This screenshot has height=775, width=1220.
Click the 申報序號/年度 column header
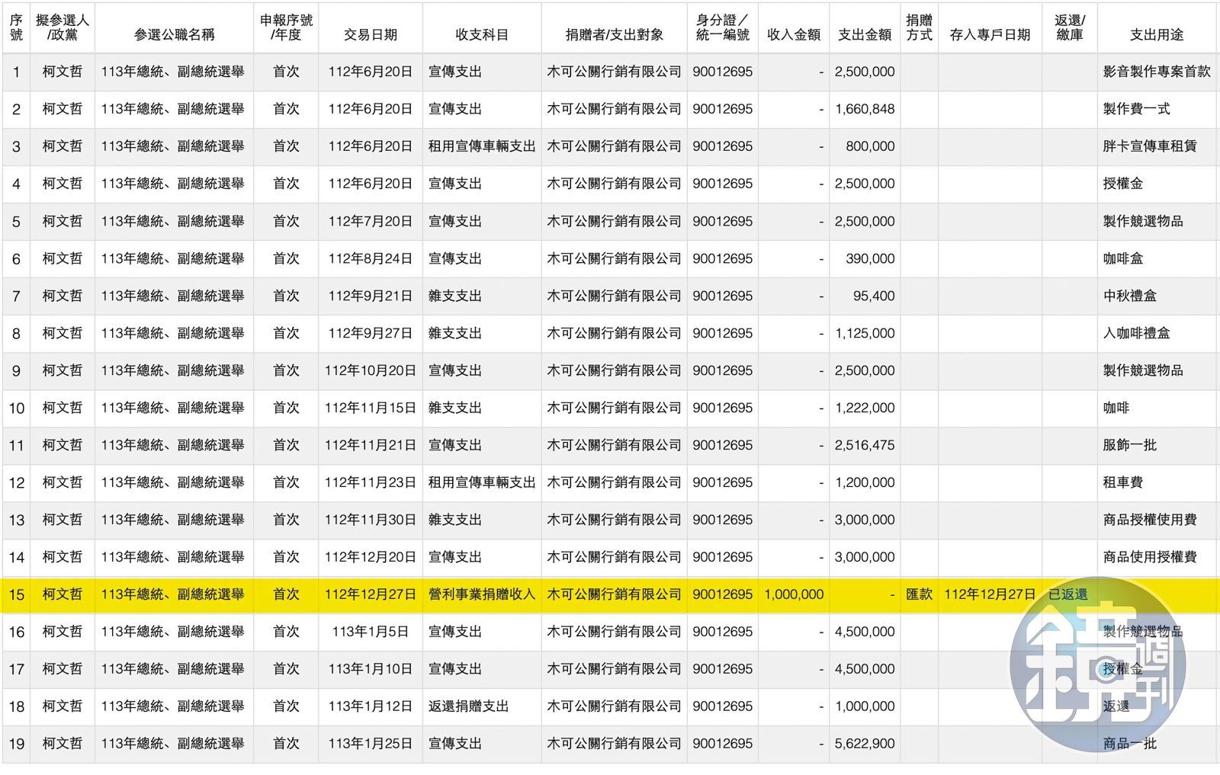(x=286, y=27)
